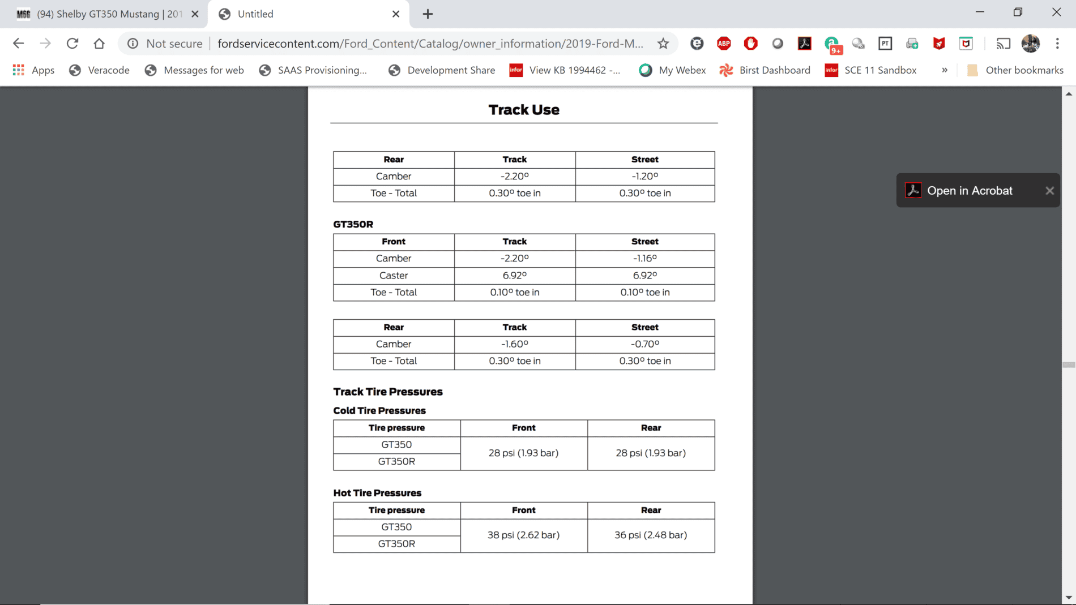Open Other bookmarks folder
The width and height of the screenshot is (1076, 605).
pyautogui.click(x=1015, y=70)
